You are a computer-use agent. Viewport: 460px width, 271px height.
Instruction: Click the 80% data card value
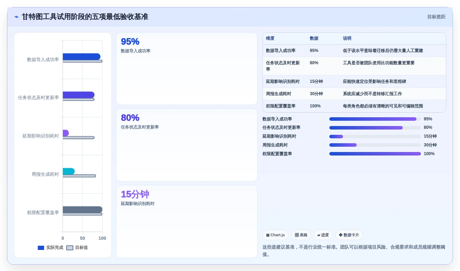tap(130, 118)
